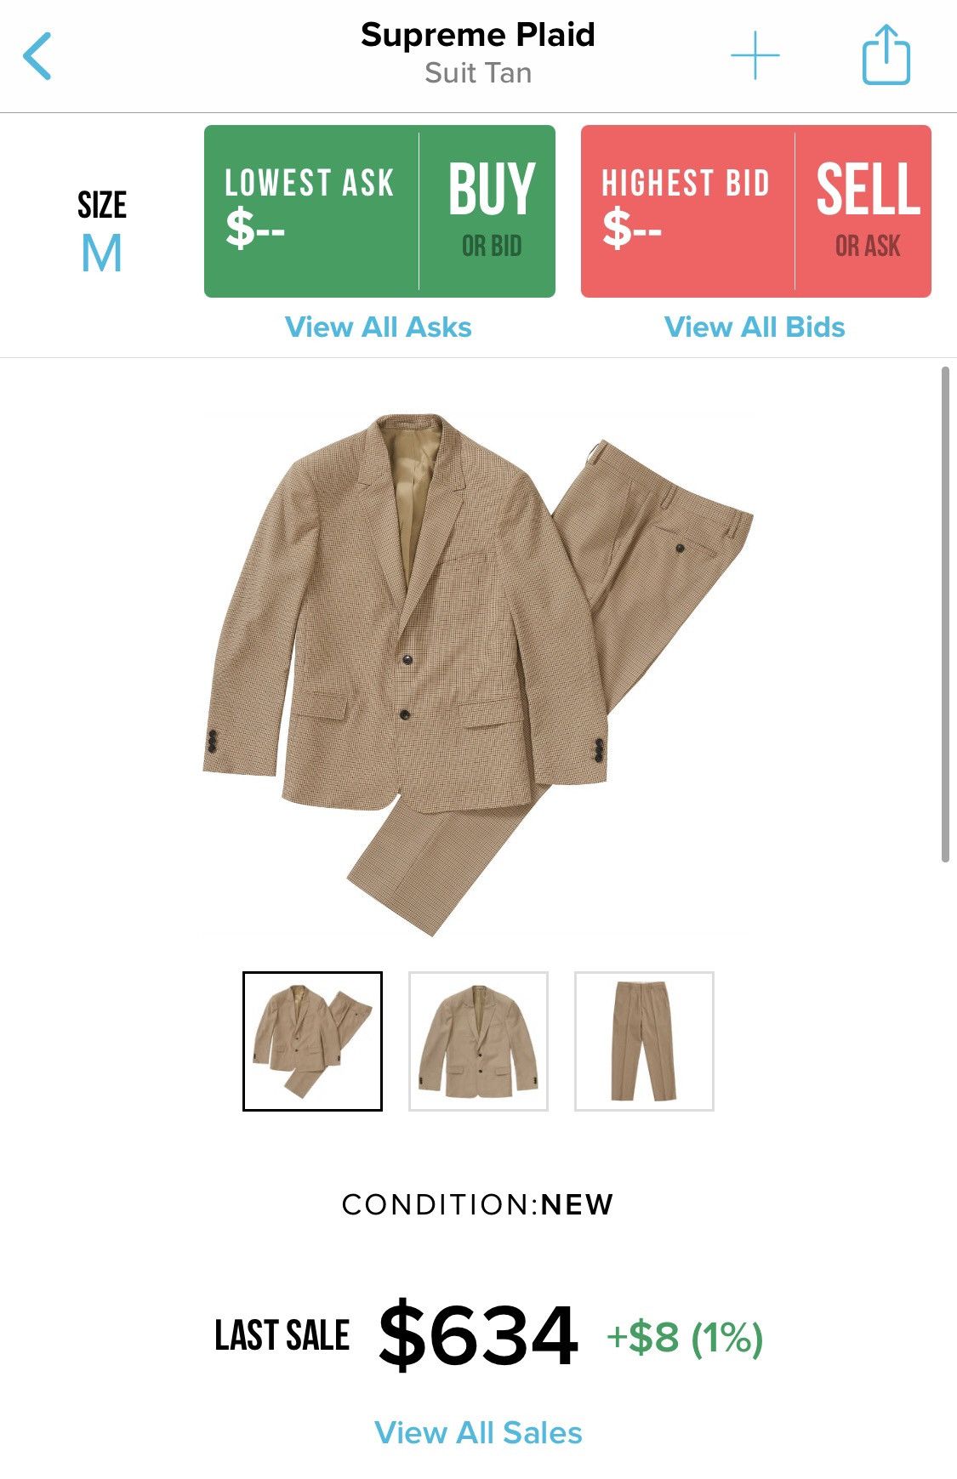Tap the SIZE label
The width and height of the screenshot is (957, 1479).
[x=102, y=205]
